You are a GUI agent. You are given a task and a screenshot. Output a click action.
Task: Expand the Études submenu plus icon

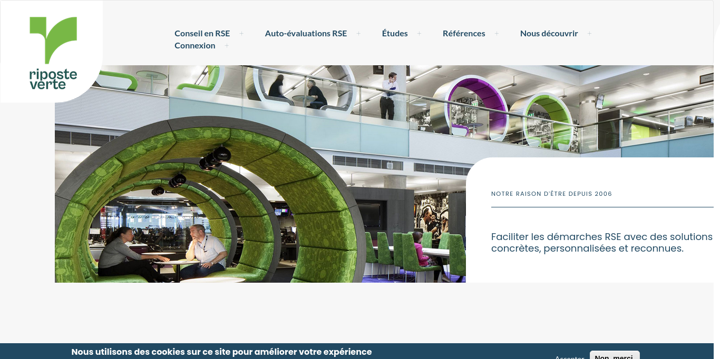(419, 34)
